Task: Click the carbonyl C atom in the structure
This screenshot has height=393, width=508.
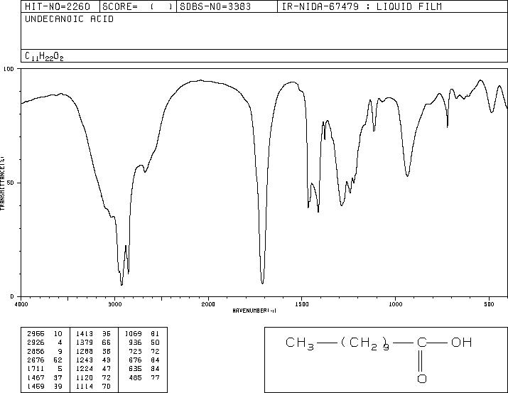Action: click(x=421, y=343)
